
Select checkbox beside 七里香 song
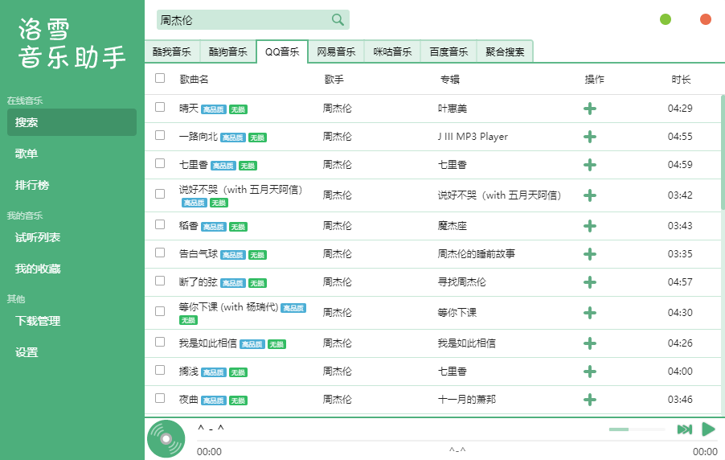160,163
